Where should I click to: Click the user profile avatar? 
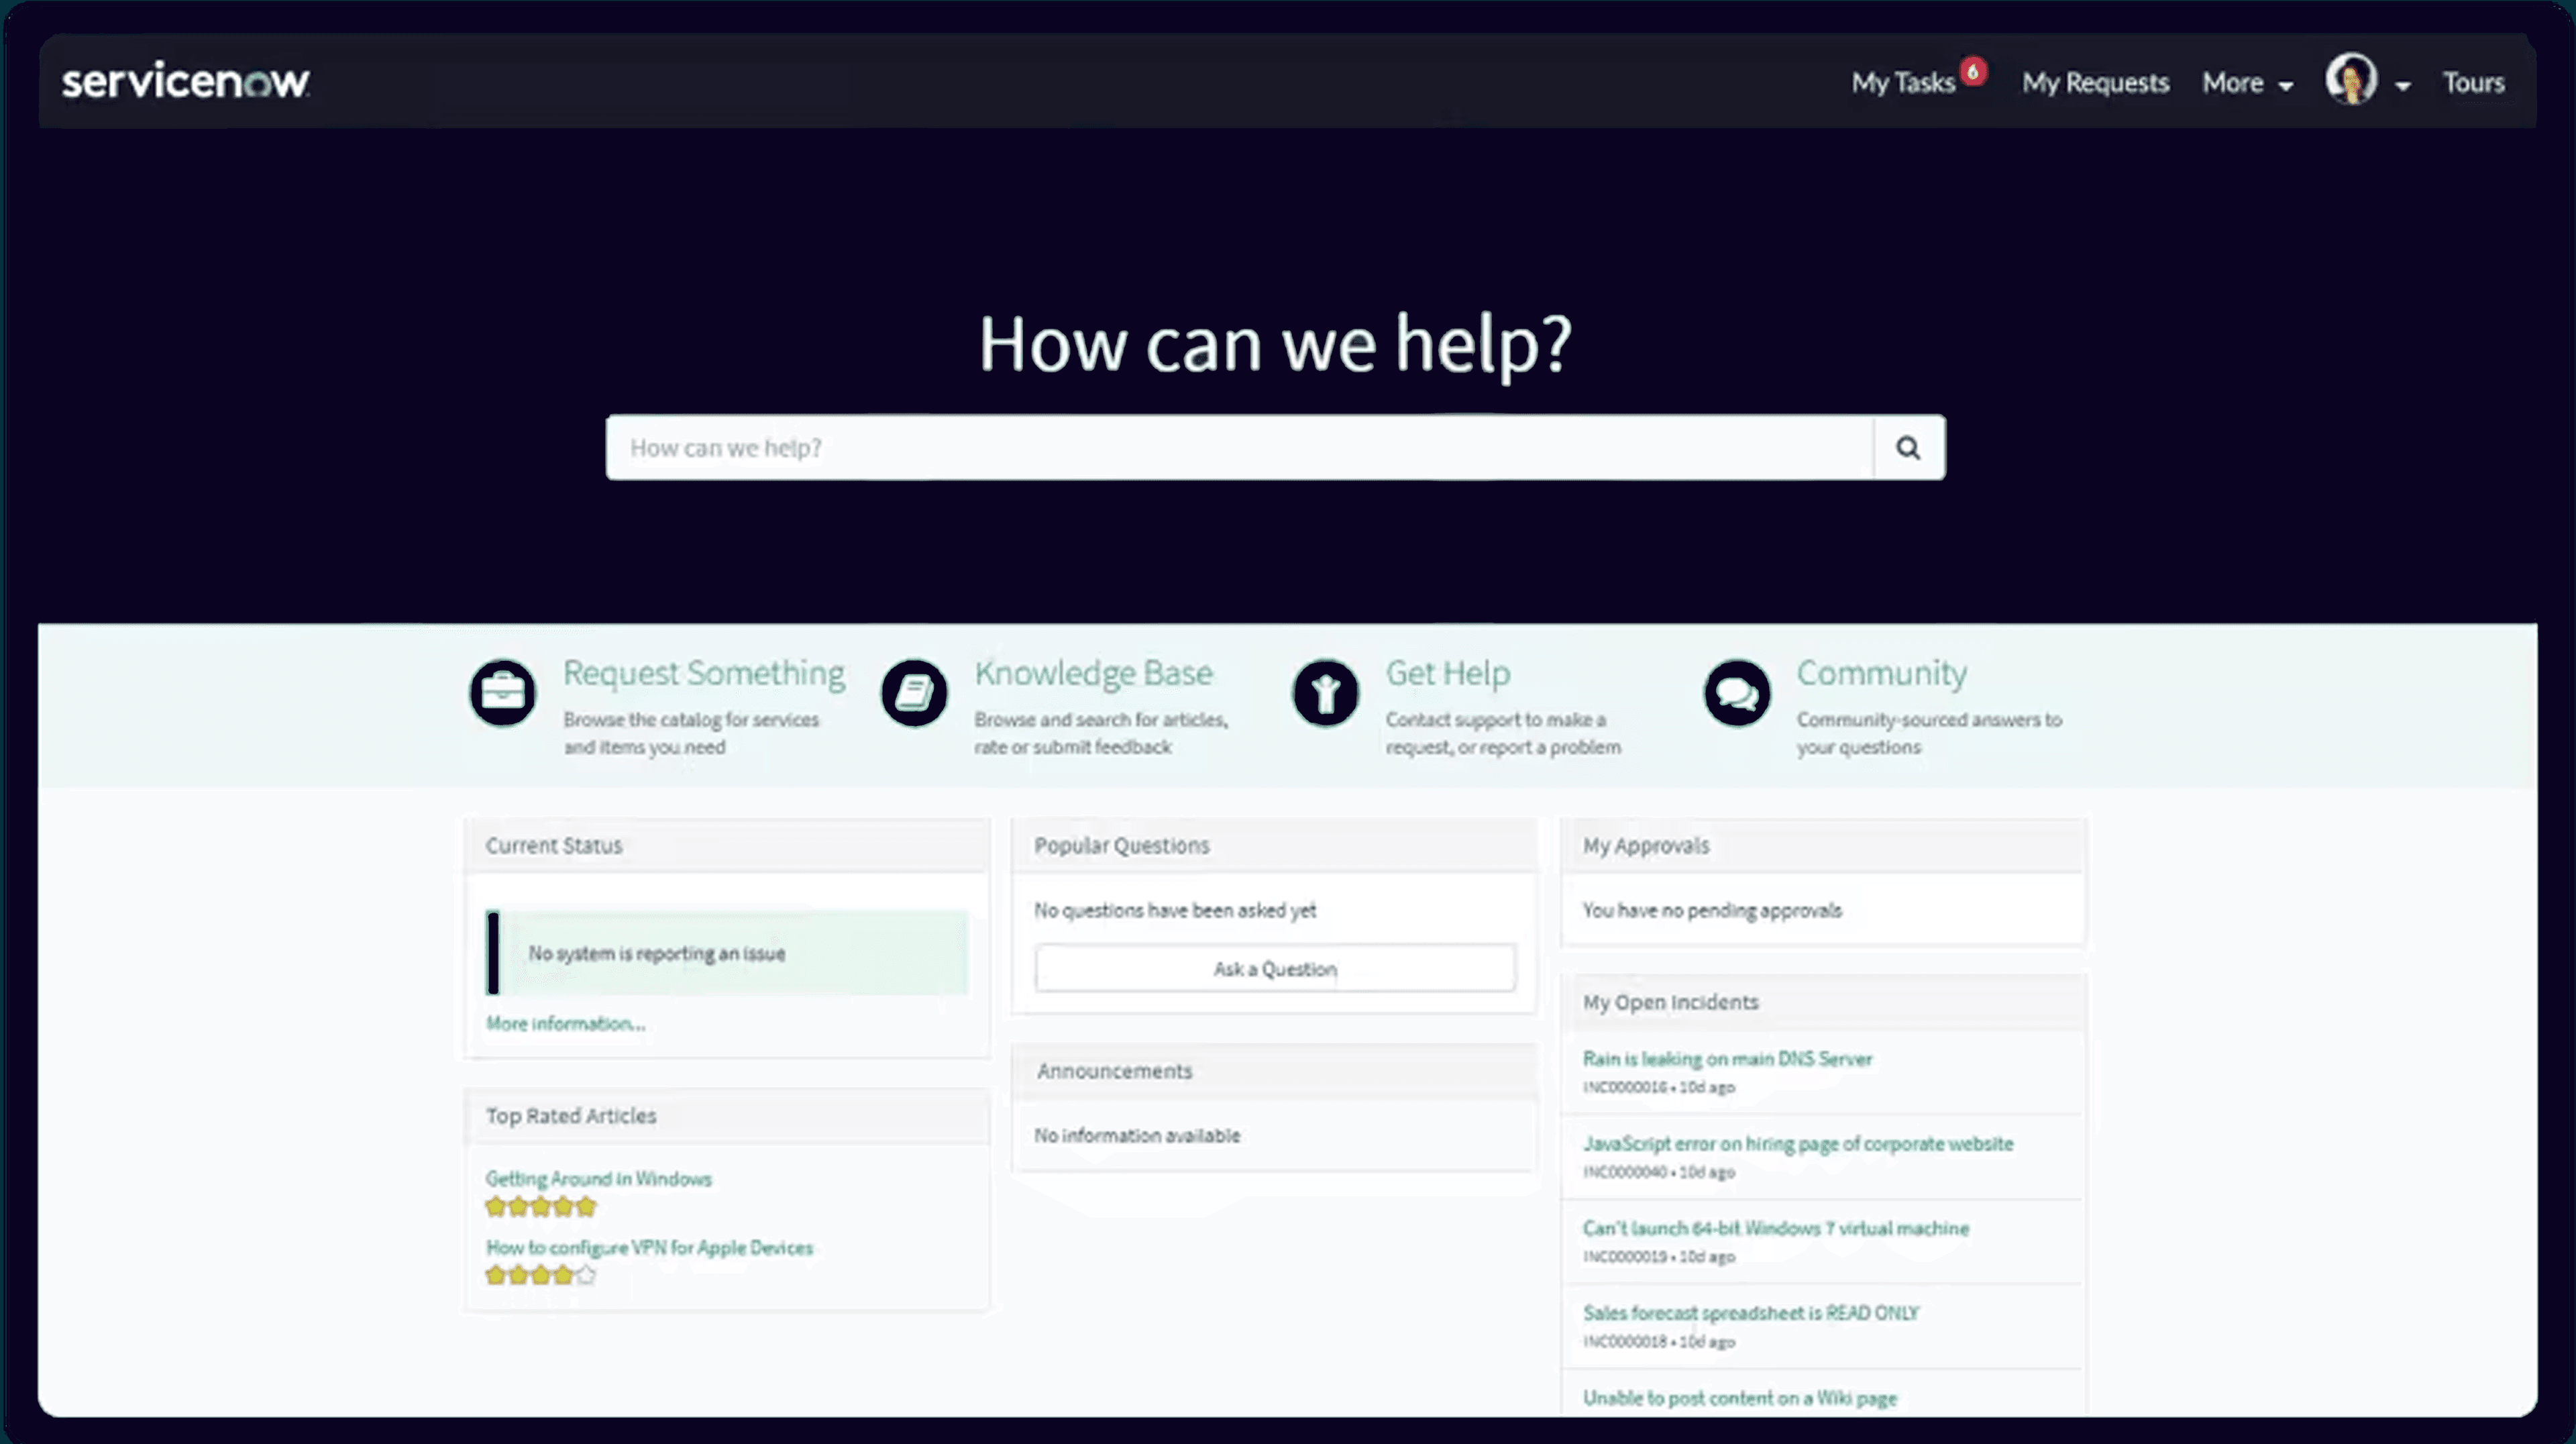pos(2352,80)
